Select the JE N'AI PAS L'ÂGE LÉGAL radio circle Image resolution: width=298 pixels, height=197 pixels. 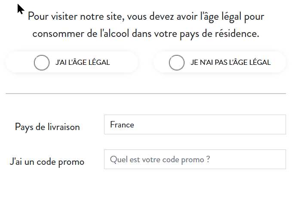click(x=177, y=63)
